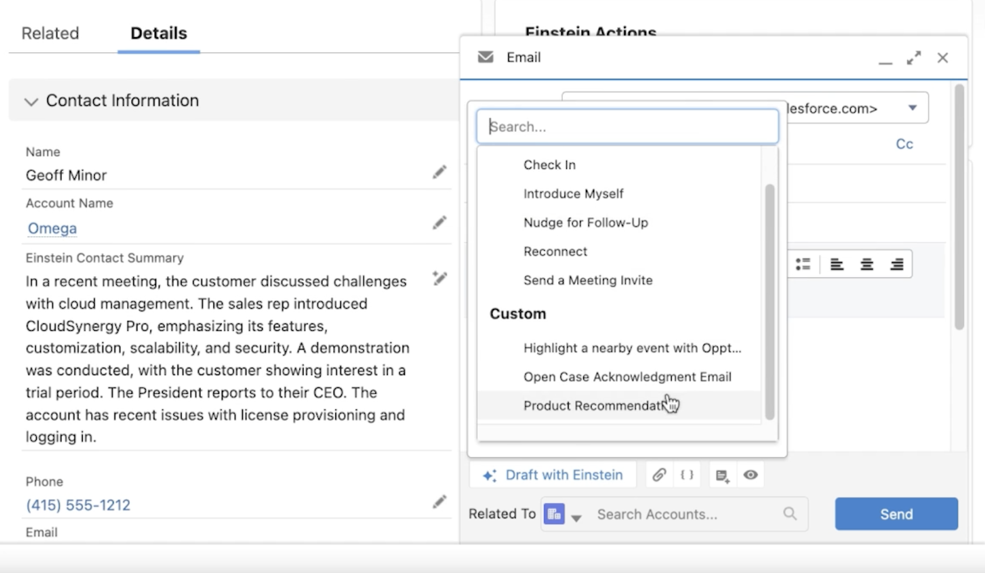The image size is (985, 573).
Task: Open the Related To object type dropdown
Action: 576,517
